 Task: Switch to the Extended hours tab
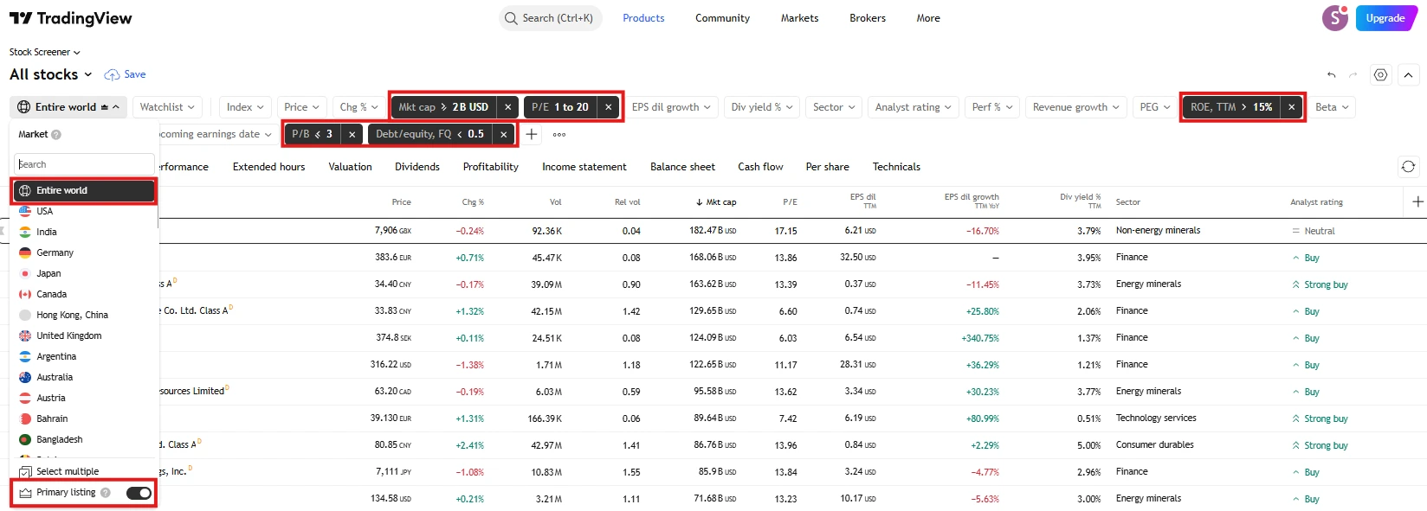(x=268, y=167)
